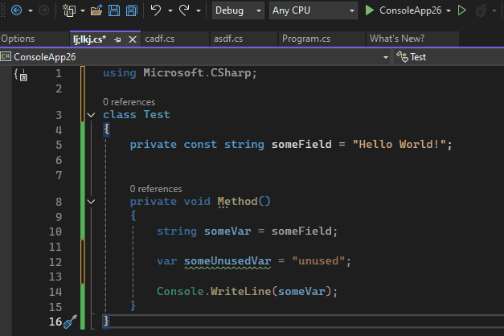Screen dimensions: 504x336
Task: Close the lj;lkj.cs tab
Action: coord(133,39)
